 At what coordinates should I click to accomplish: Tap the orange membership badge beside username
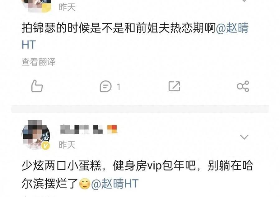pos(112,129)
